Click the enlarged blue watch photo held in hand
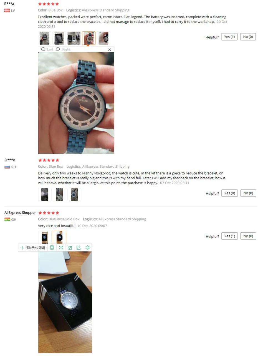Viewport: 258px width, 356px height. pyautogui.click(x=76, y=103)
